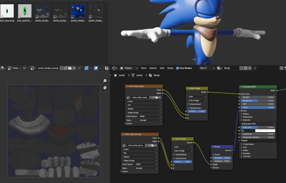This screenshot has width=286, height=183.
Task: Click the zoom magnifier gizmo in image editor
Action: tap(105, 81)
